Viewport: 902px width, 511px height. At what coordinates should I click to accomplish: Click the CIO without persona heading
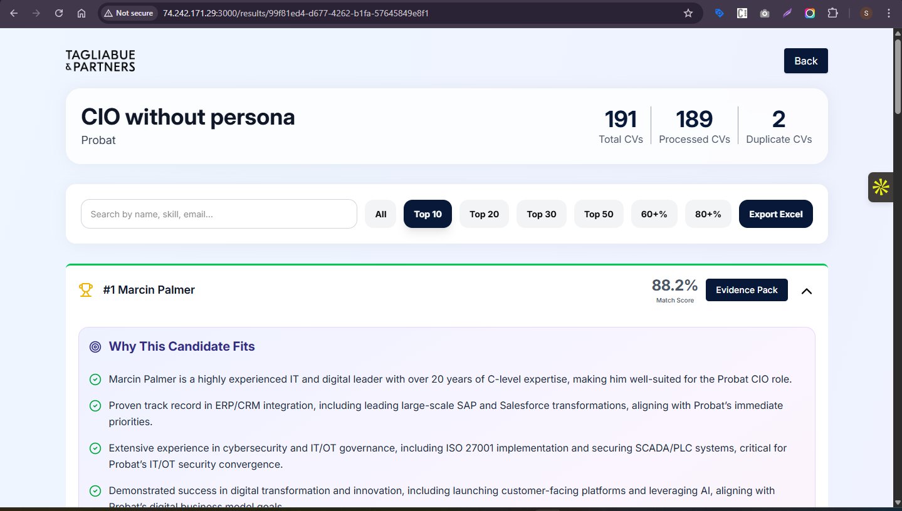click(188, 117)
